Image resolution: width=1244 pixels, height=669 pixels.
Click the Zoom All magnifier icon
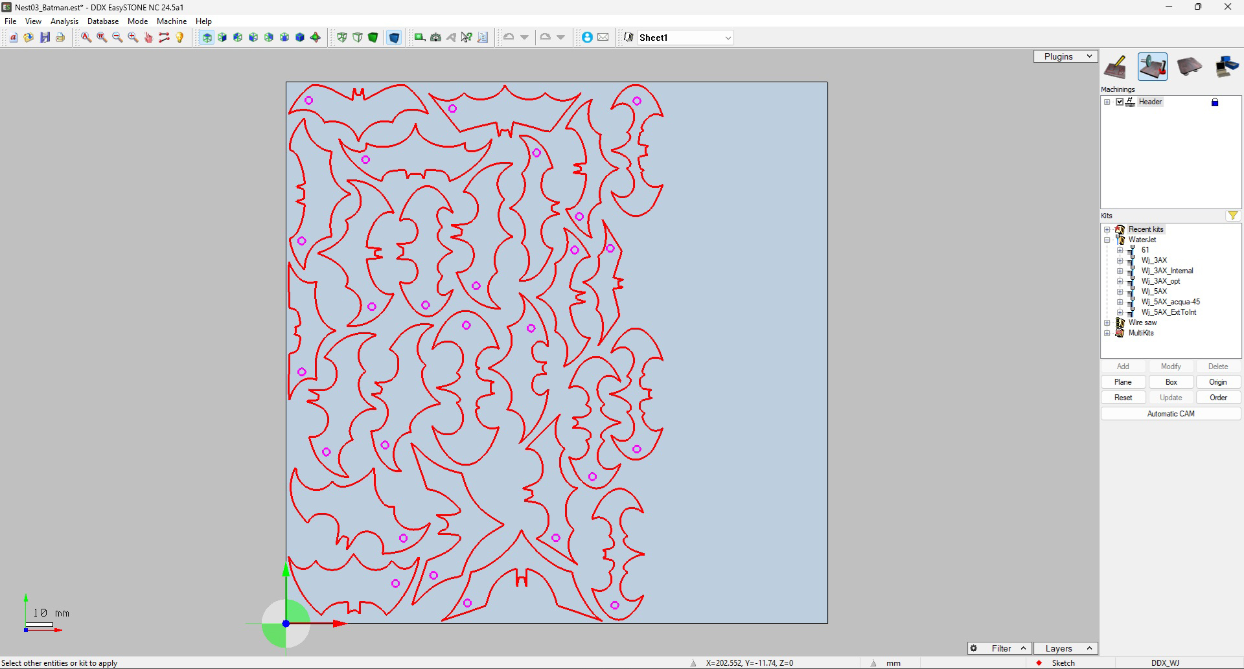point(86,38)
